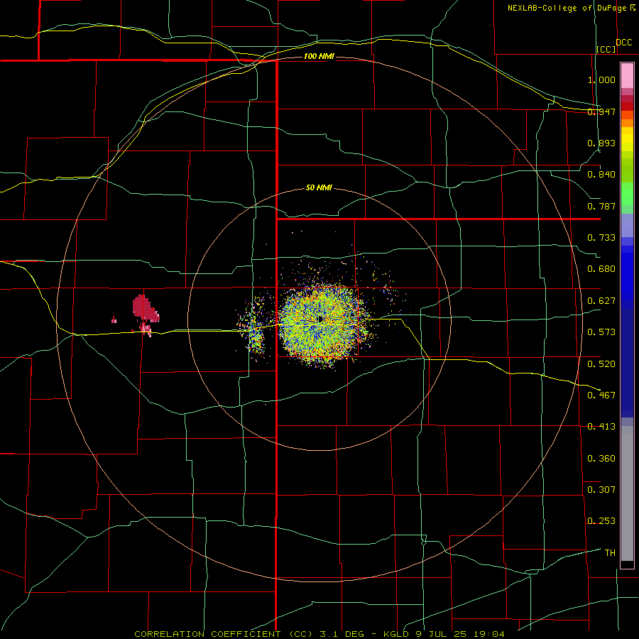The image size is (639, 639).
Task: Click the DCC label above the color bar
Action: point(623,43)
